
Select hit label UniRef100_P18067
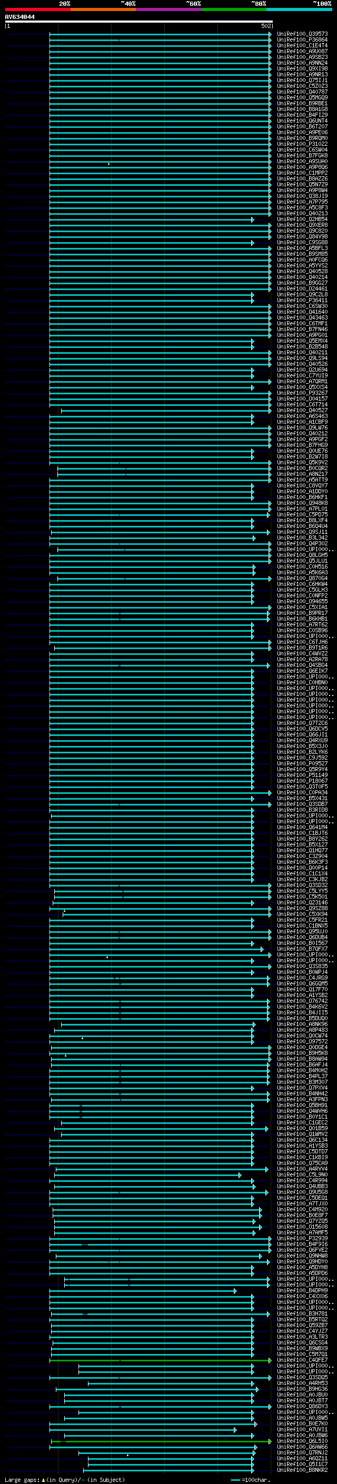(302, 781)
